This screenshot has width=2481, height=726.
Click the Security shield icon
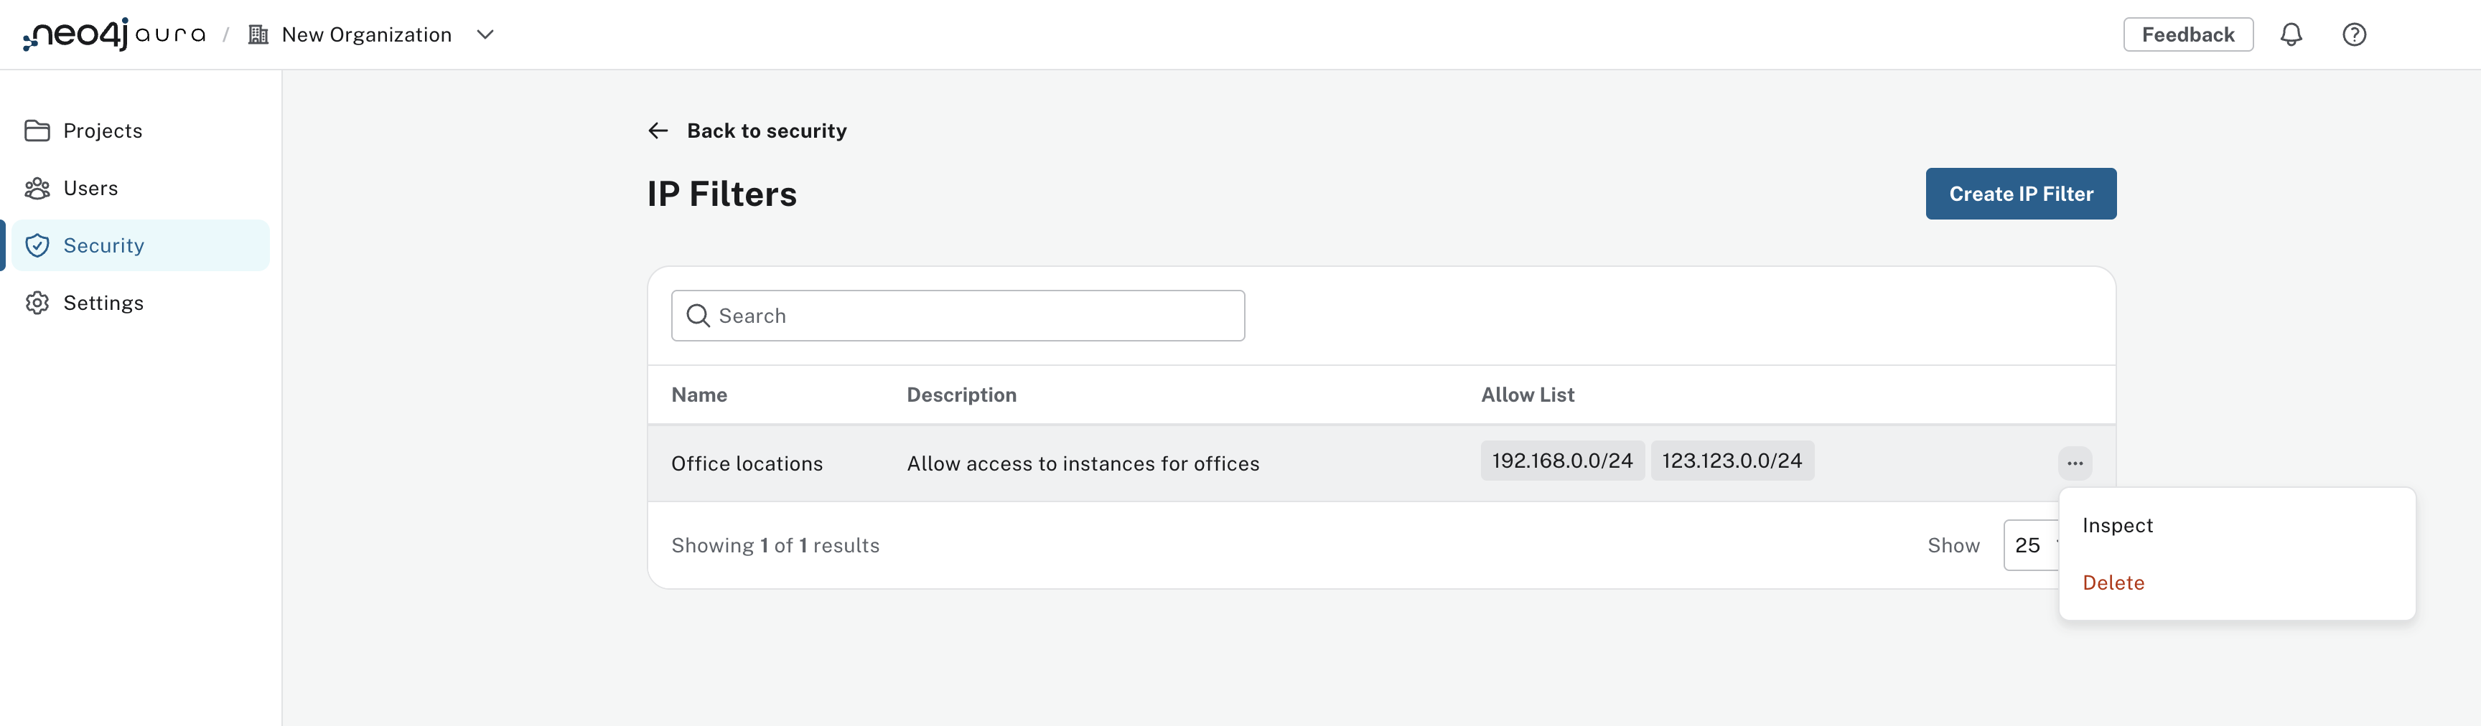[37, 245]
